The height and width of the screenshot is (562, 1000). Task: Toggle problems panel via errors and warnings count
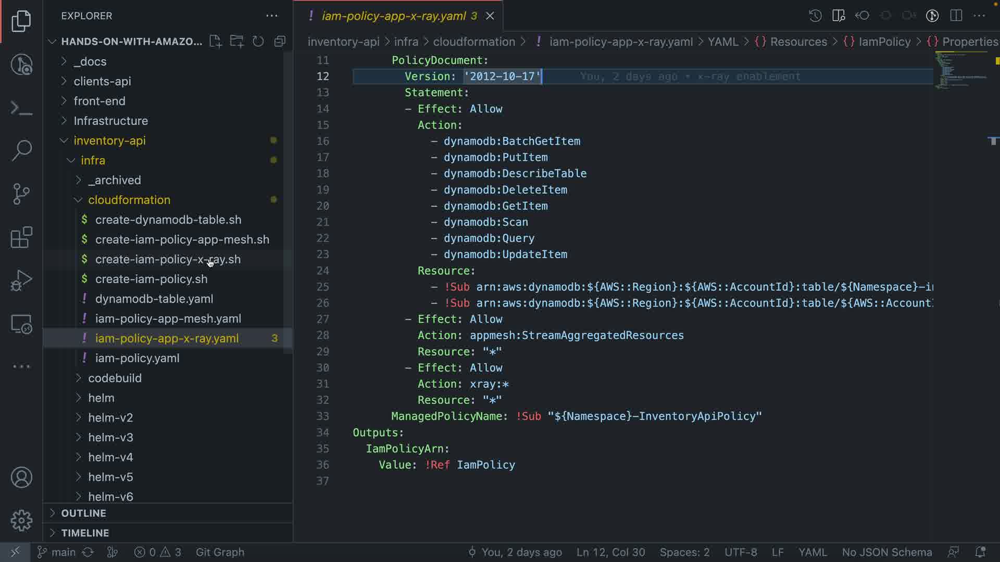tap(157, 552)
